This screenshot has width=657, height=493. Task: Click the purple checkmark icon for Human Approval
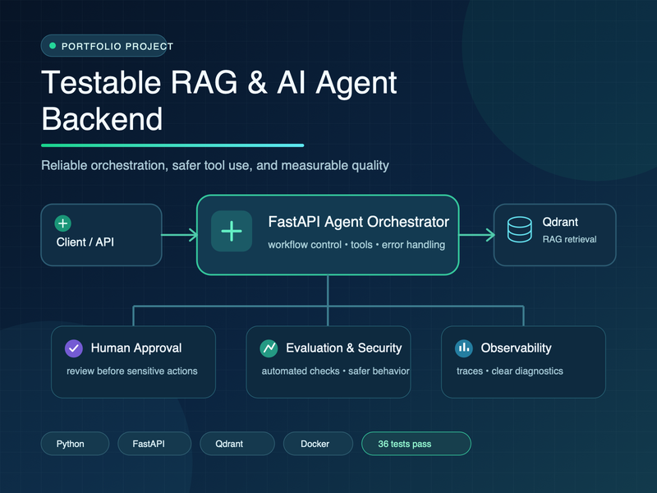(74, 348)
